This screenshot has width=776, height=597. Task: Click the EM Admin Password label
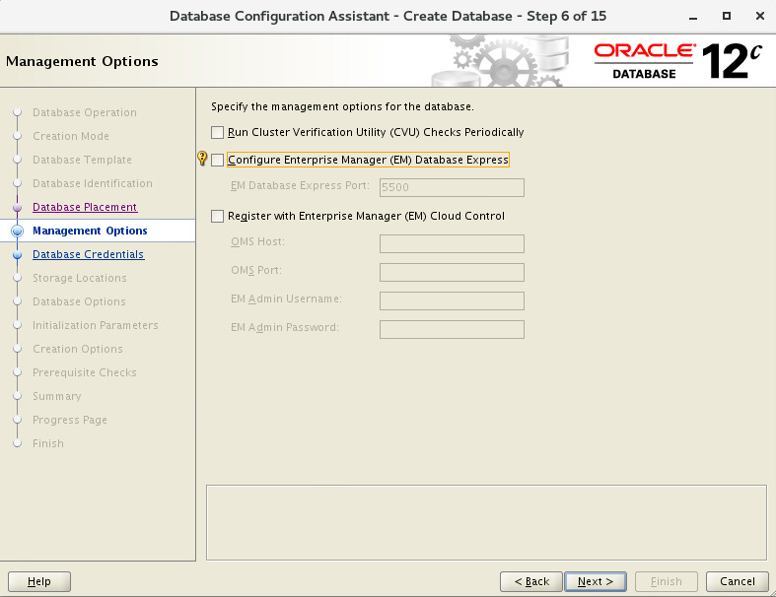click(285, 327)
